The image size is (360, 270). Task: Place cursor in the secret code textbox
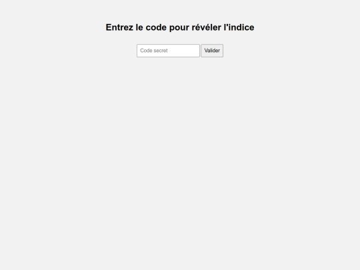(168, 51)
